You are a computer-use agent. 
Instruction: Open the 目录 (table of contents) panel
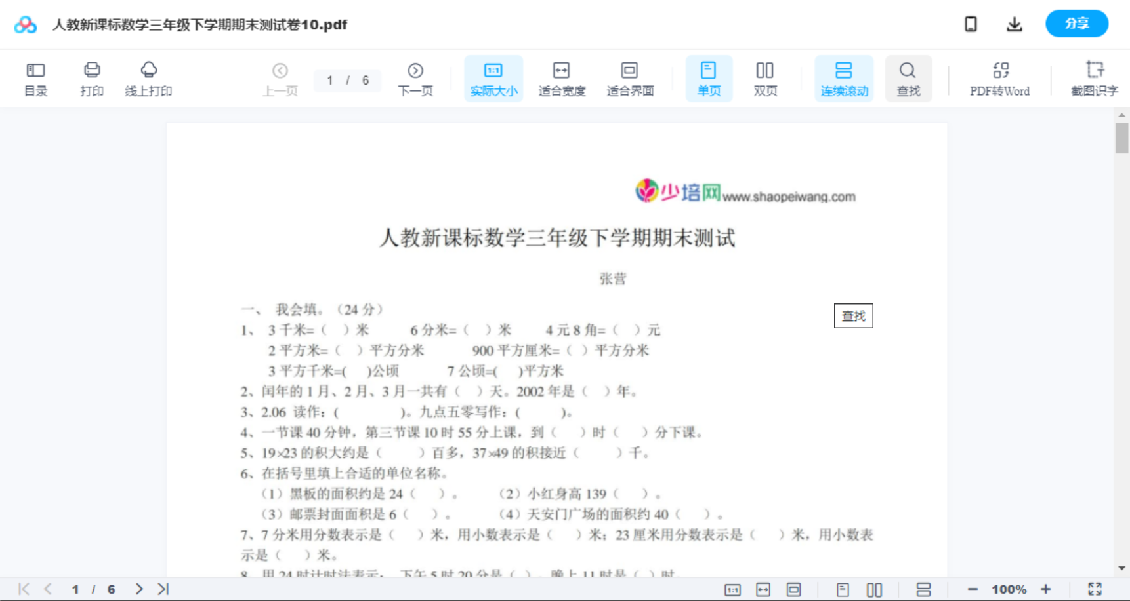click(x=35, y=77)
